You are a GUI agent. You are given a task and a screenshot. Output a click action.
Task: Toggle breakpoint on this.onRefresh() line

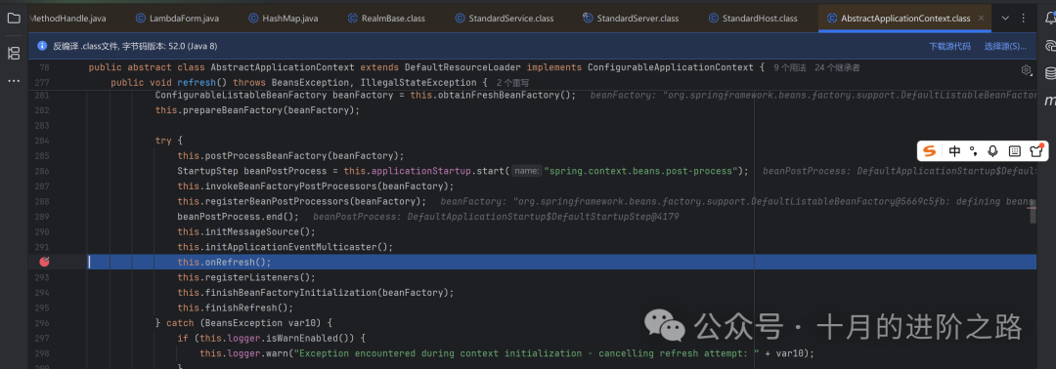[x=44, y=263]
